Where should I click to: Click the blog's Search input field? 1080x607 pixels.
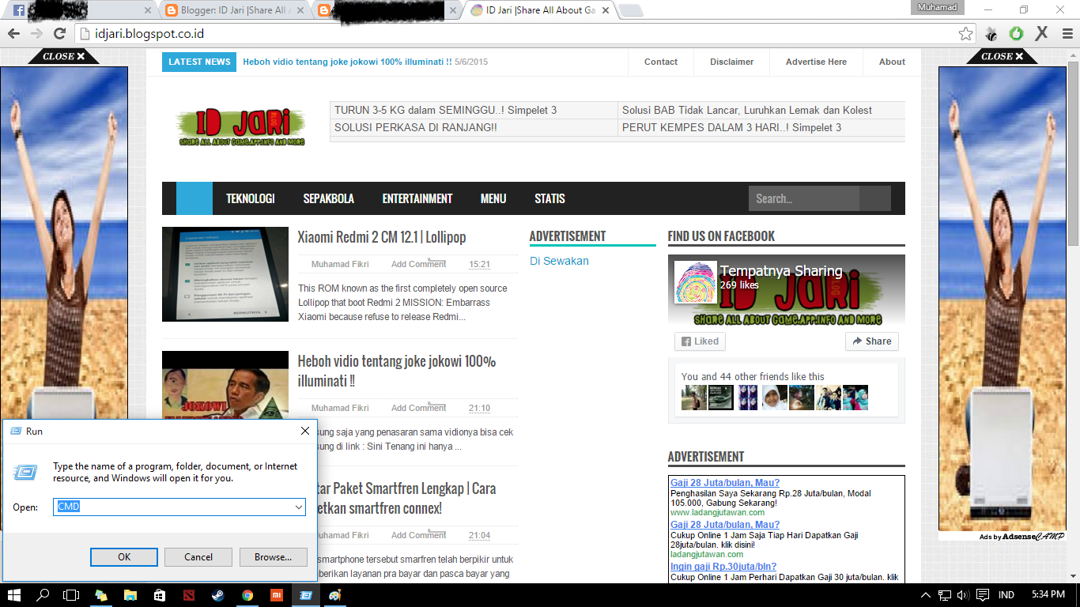click(x=803, y=198)
